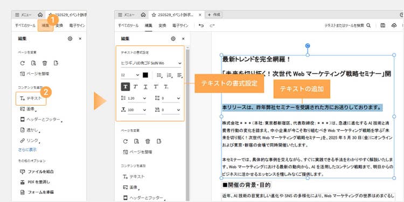Open settings gear in left window edit panel
Image resolution: width=404 pixels, height=202 pixels.
coord(70,39)
